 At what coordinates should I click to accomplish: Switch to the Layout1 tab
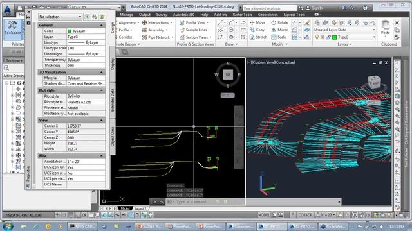pos(140,209)
